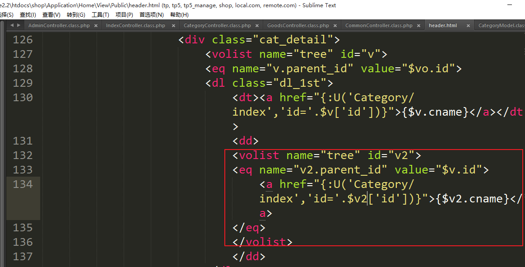The height and width of the screenshot is (267, 525).
Task: Close the CommonController.class.php tab
Action: tap(418, 26)
